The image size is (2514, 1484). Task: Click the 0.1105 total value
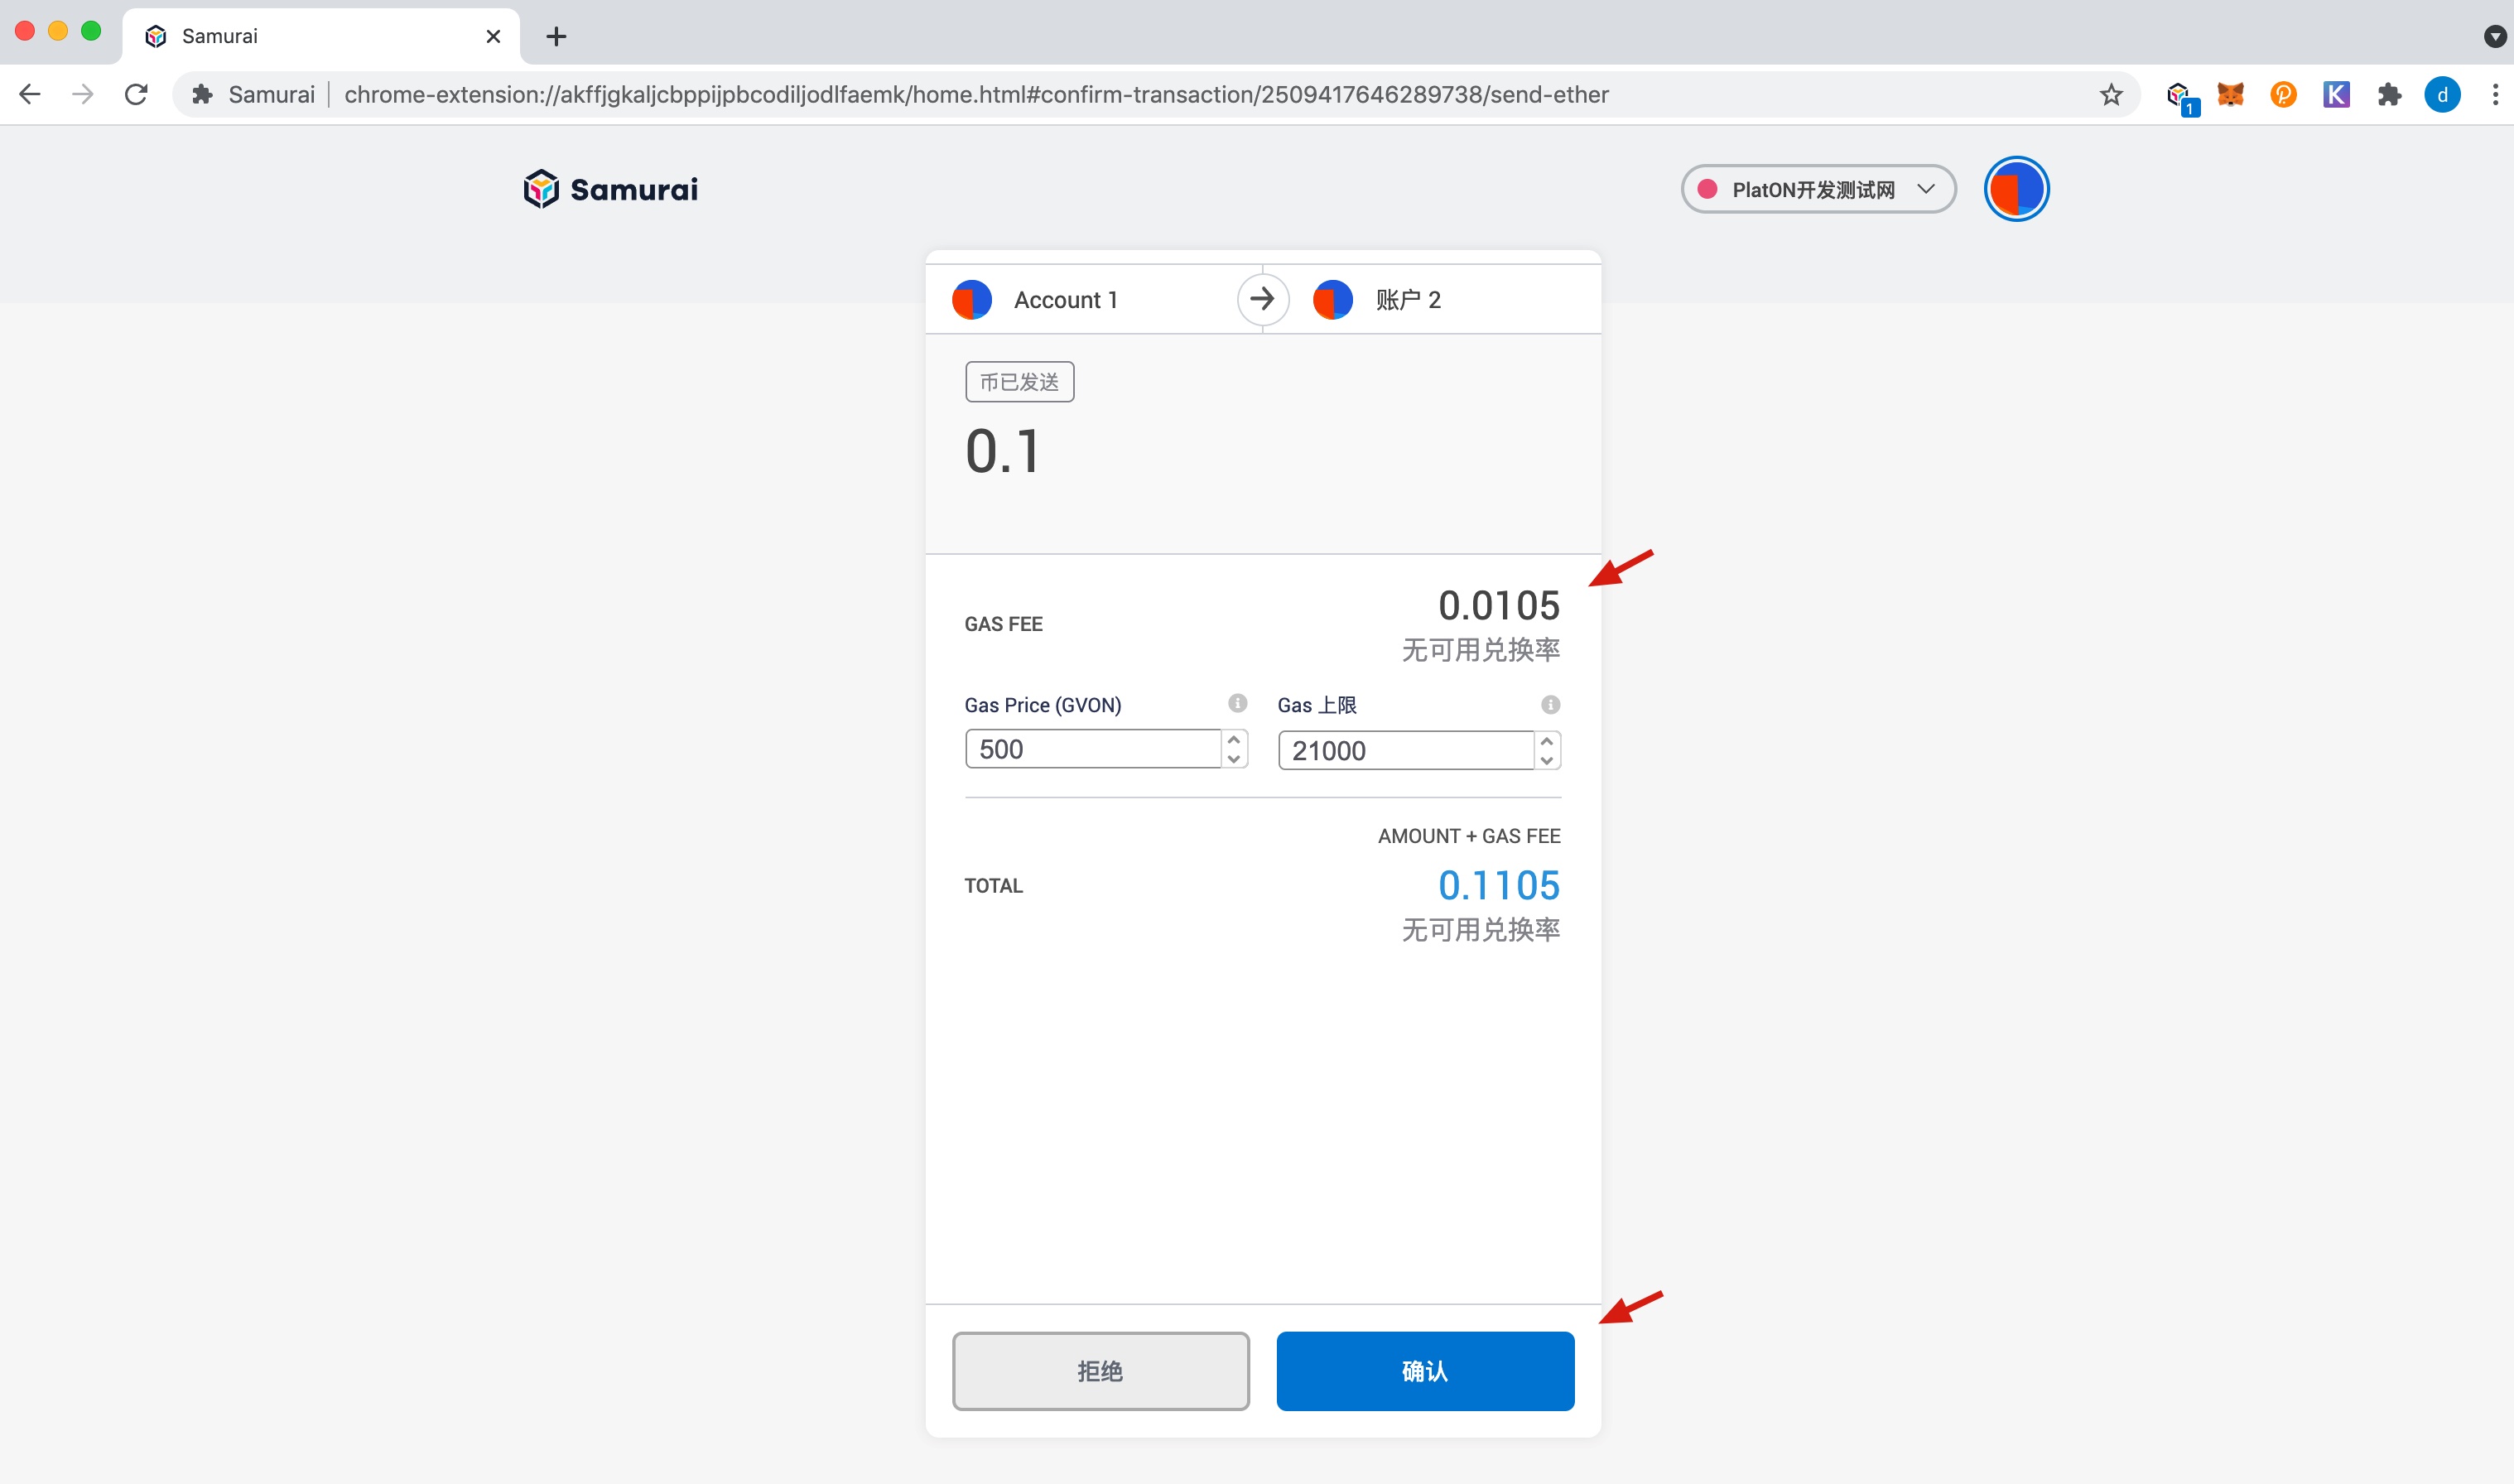pyautogui.click(x=1499, y=885)
